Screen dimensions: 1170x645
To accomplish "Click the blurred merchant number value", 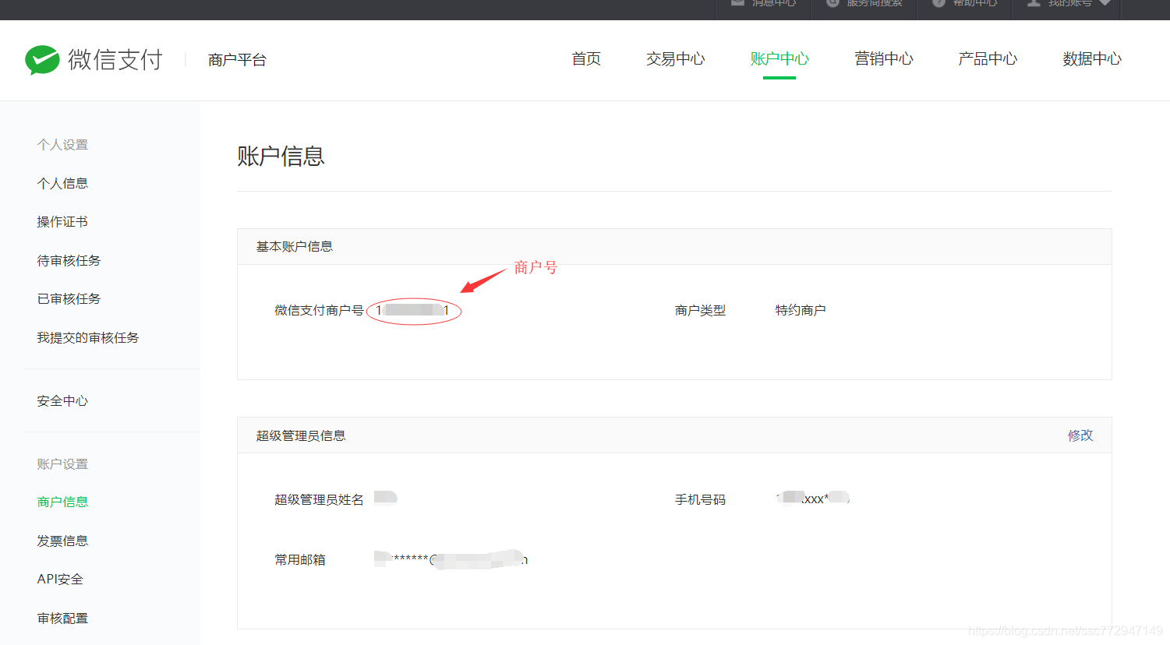I will click(413, 310).
